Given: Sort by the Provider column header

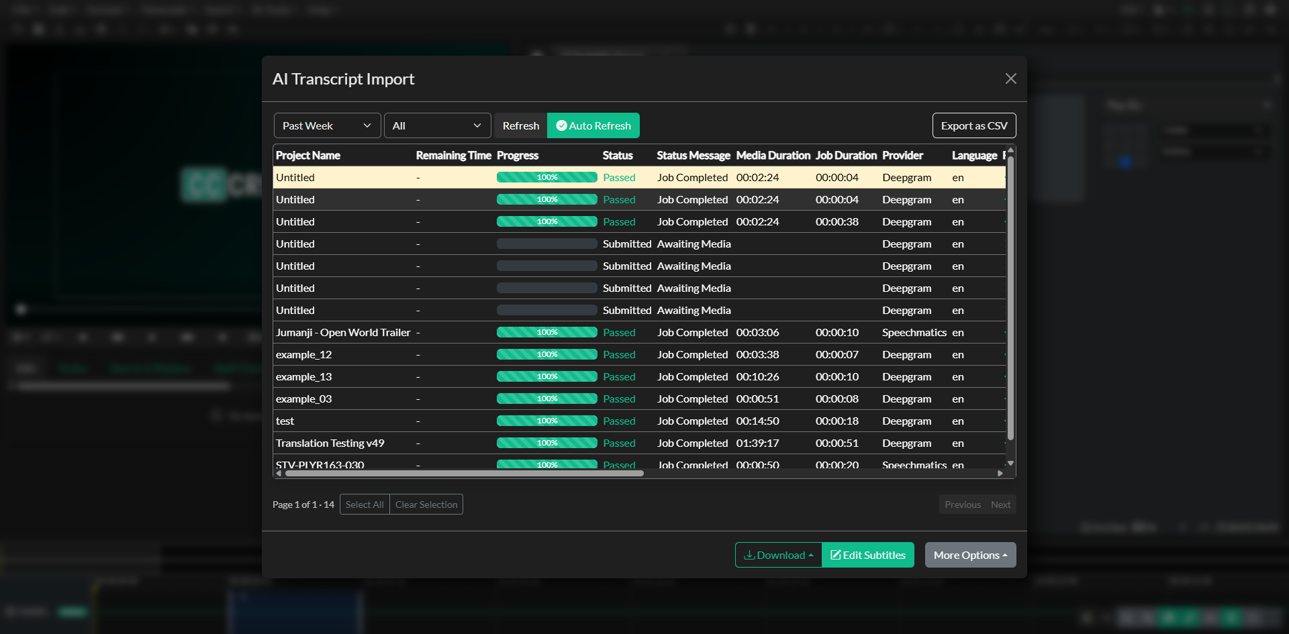Looking at the screenshot, I should pyautogui.click(x=903, y=155).
